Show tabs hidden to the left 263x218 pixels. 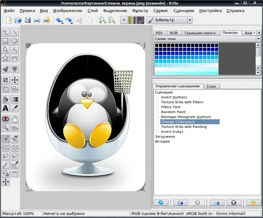254,33
